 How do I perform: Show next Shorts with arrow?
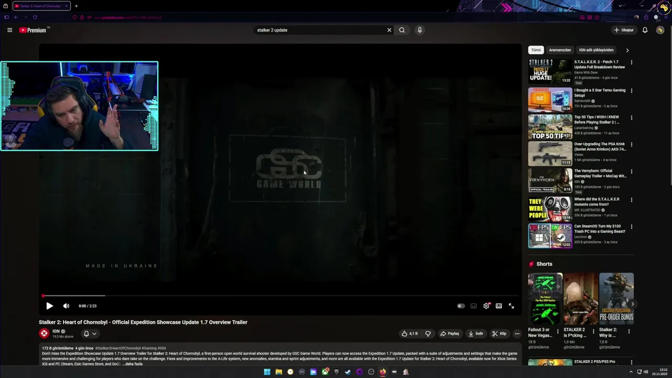tap(633, 304)
